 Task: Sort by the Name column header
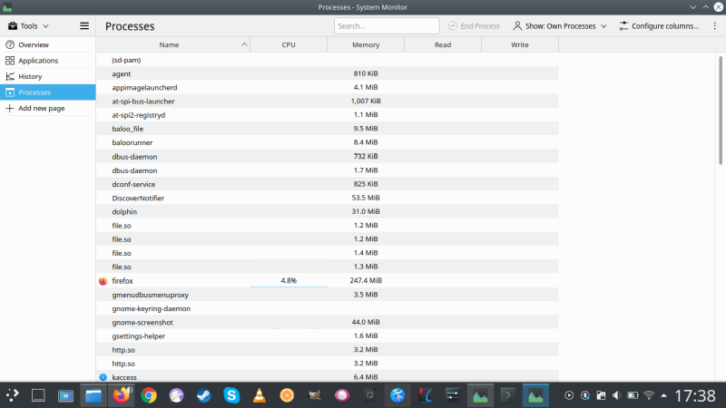(172, 44)
